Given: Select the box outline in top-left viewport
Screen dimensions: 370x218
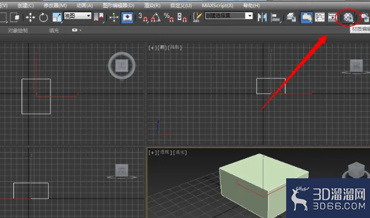Looking at the screenshot, I should coord(36,96).
